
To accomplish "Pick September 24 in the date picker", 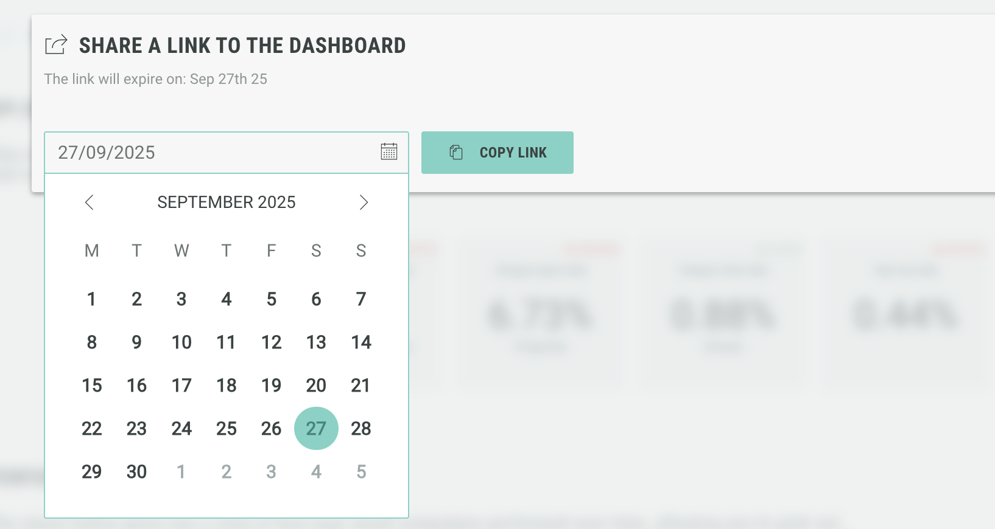I will coord(181,429).
